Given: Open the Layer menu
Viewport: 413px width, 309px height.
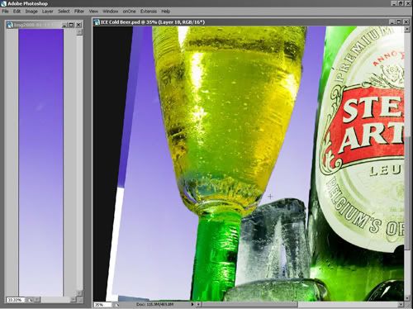Looking at the screenshot, I should 47,12.
